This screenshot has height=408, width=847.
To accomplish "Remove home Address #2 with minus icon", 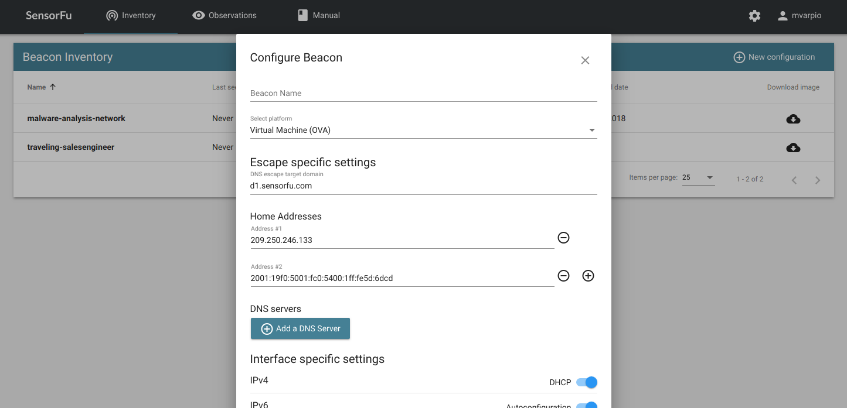I will click(x=563, y=276).
